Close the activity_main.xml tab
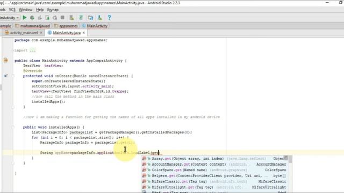 (41, 33)
